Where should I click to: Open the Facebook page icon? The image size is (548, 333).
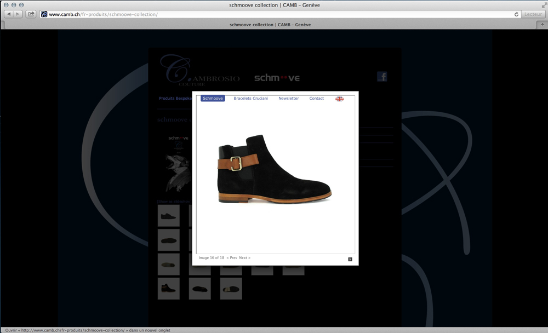pos(382,76)
